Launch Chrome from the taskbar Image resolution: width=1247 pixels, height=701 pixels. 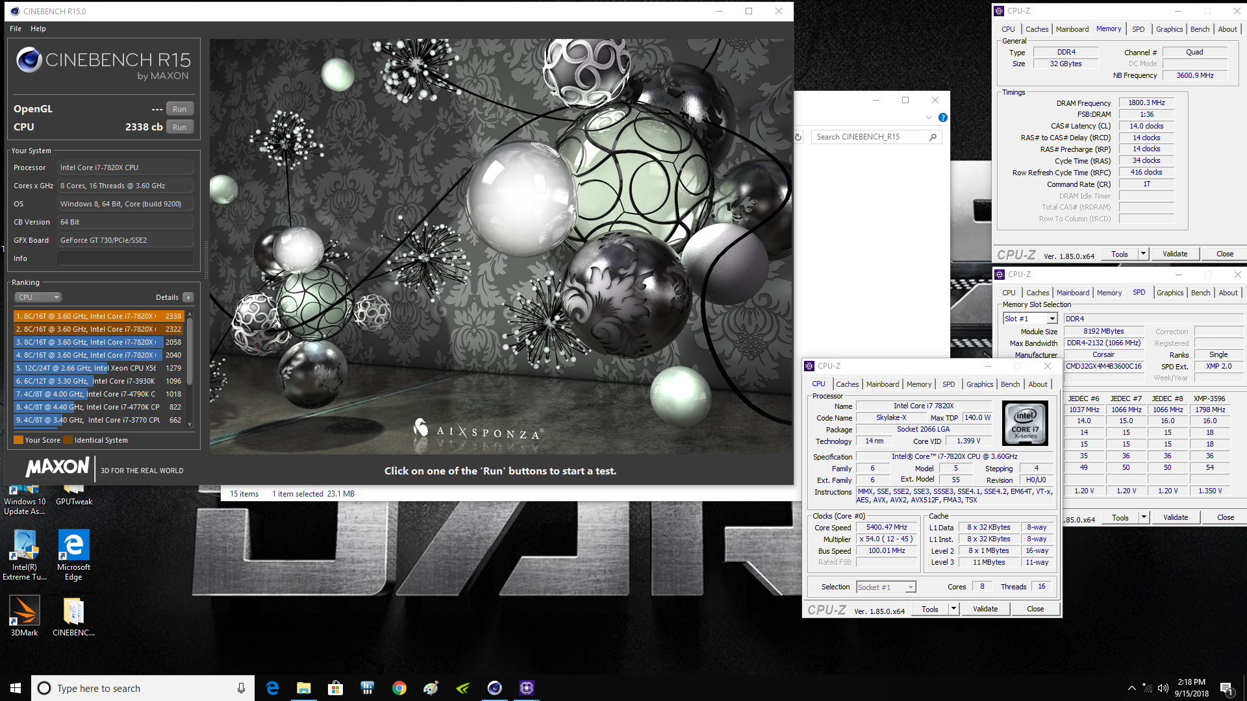pyautogui.click(x=399, y=688)
